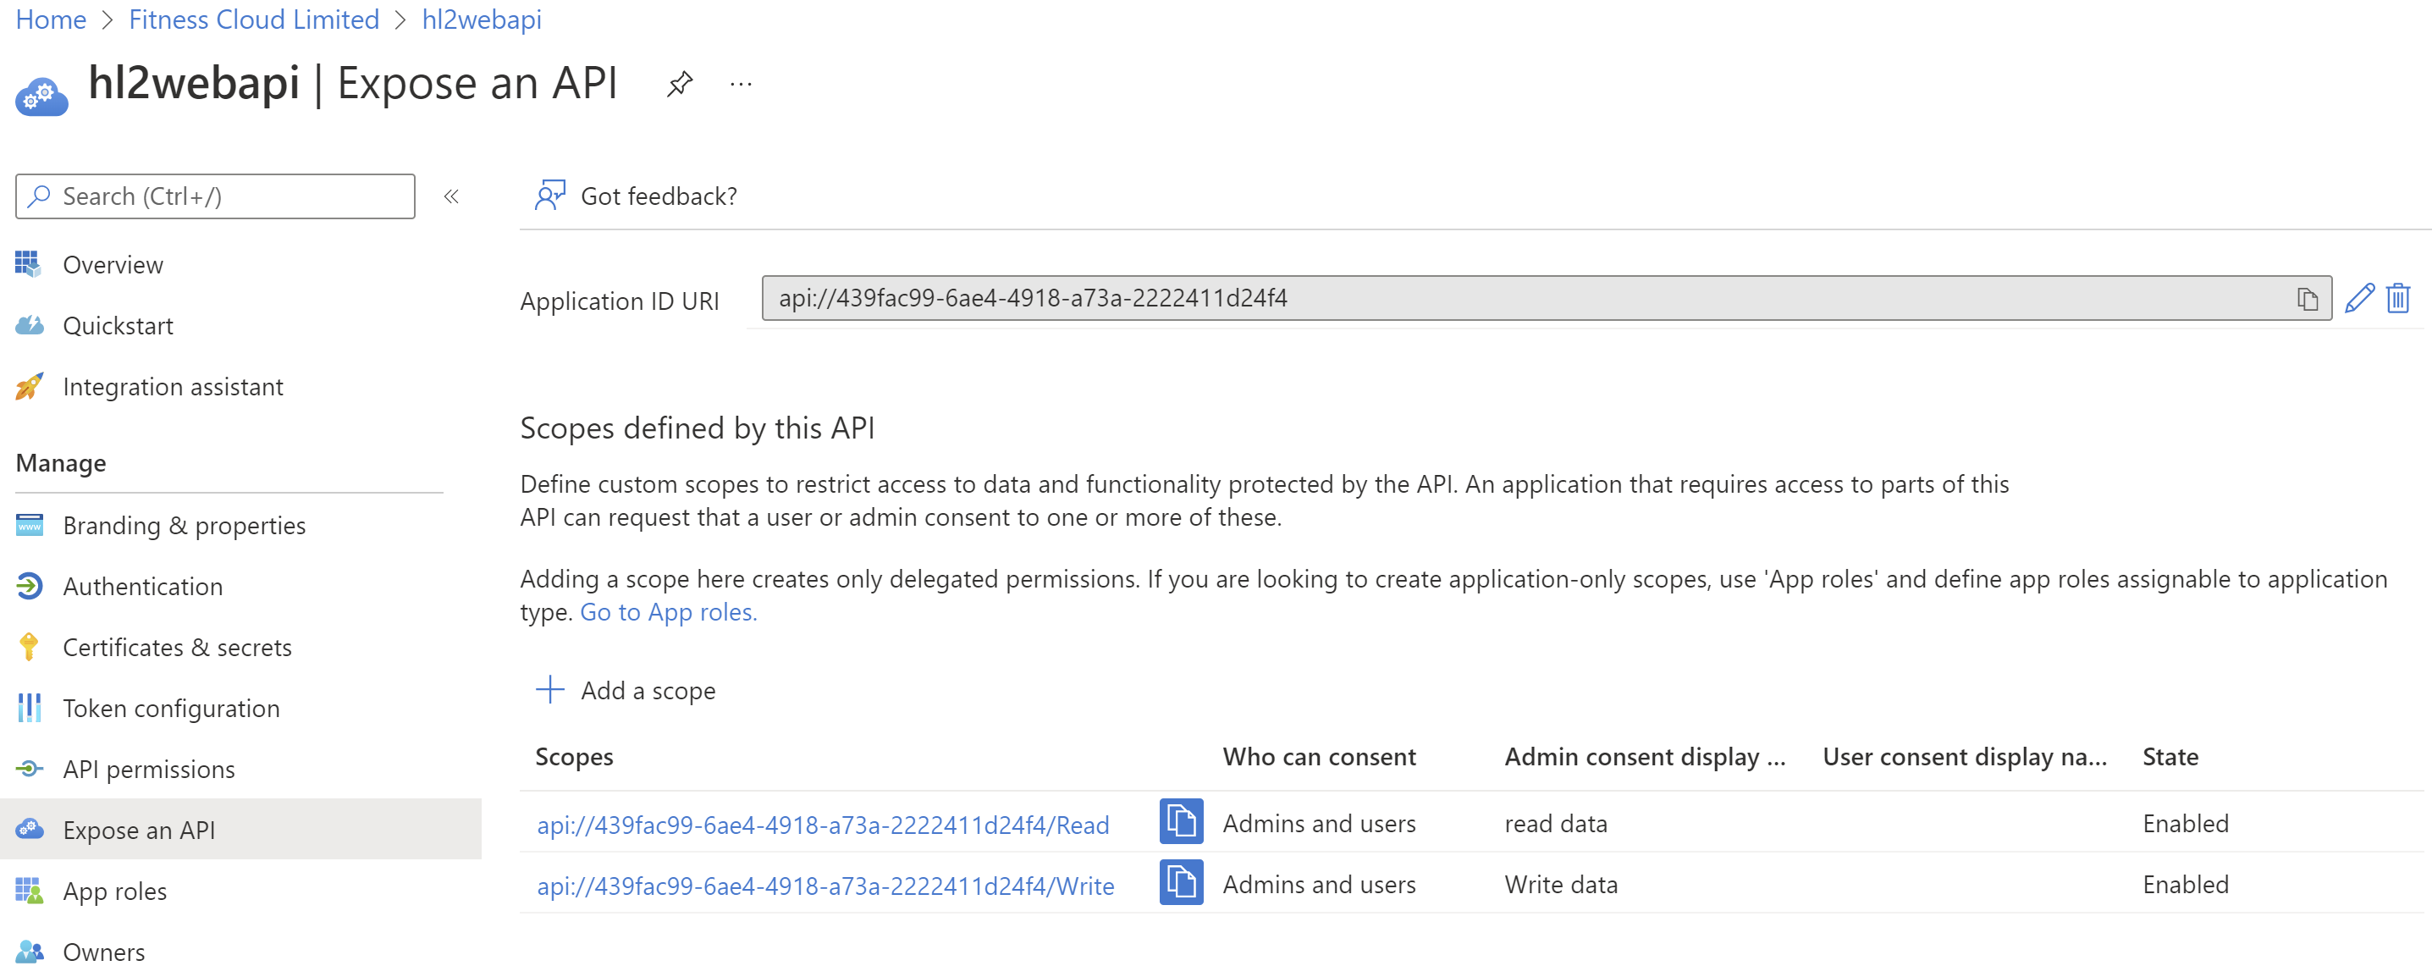This screenshot has width=2432, height=977.
Task: Copy the Write scope URI
Action: point(1180,883)
